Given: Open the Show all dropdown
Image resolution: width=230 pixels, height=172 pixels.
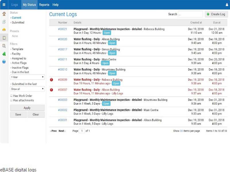Looking at the screenshot, I should (x=27, y=89).
